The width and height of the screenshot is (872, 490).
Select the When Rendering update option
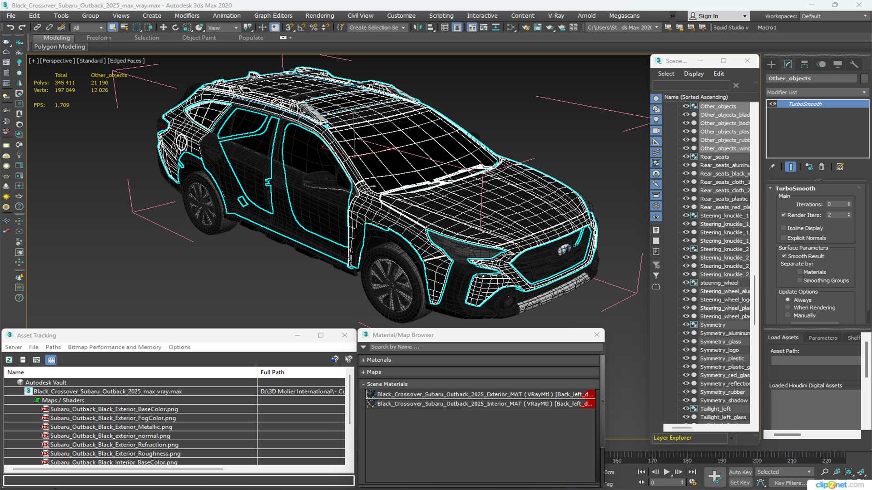788,308
